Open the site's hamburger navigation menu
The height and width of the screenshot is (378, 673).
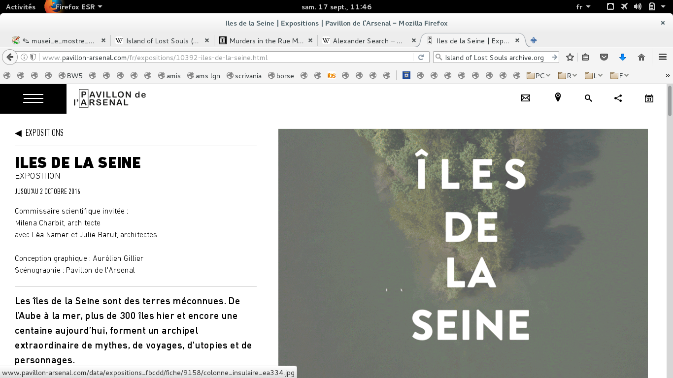33,98
